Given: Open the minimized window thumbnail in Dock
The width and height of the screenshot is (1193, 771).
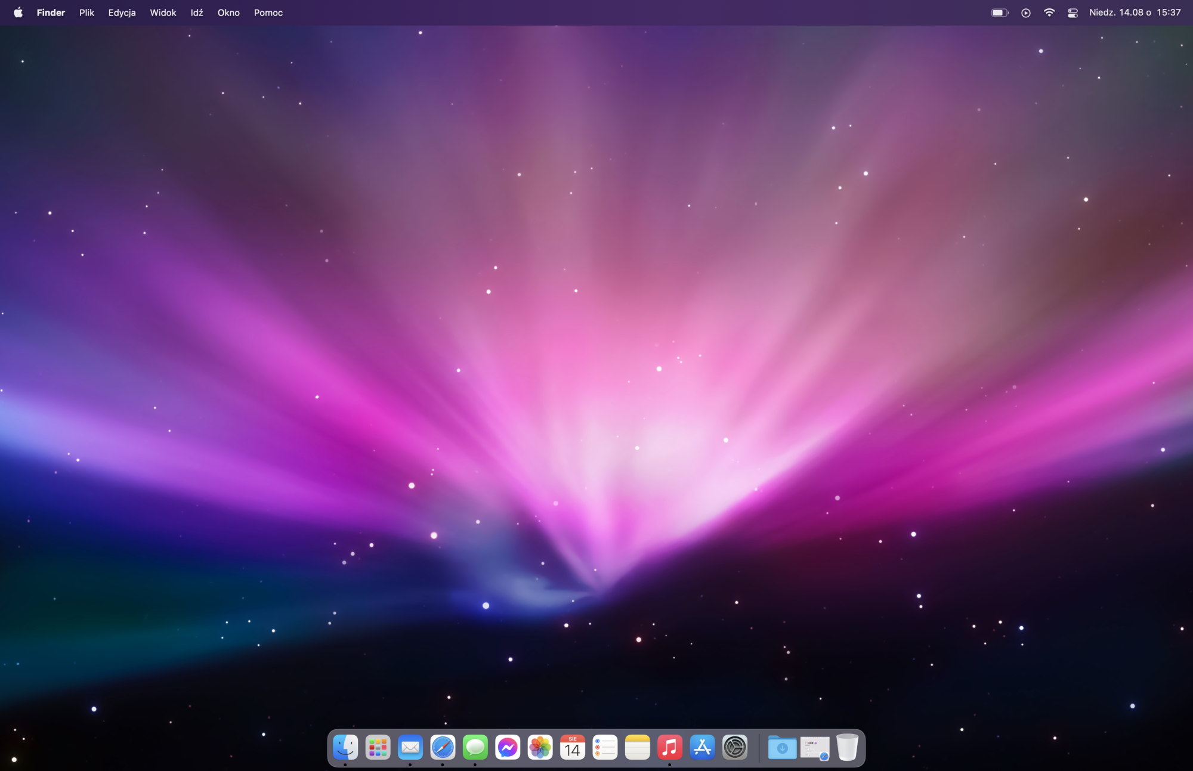Looking at the screenshot, I should point(815,748).
